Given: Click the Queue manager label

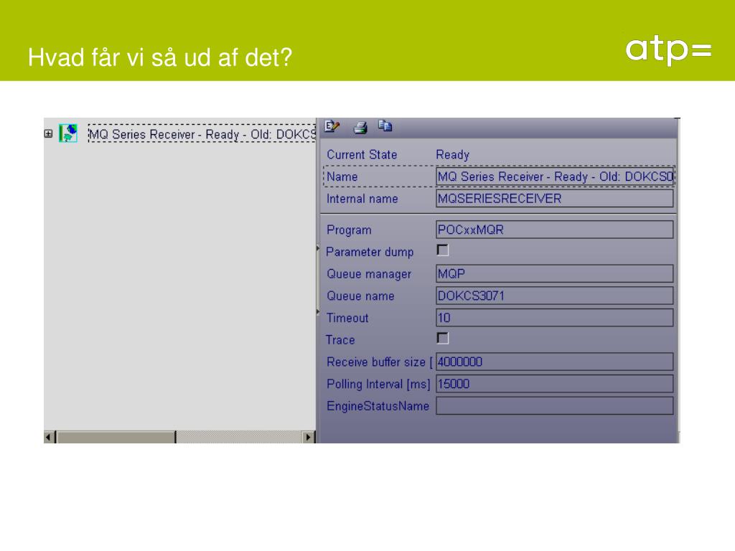Looking at the screenshot, I should tap(369, 274).
